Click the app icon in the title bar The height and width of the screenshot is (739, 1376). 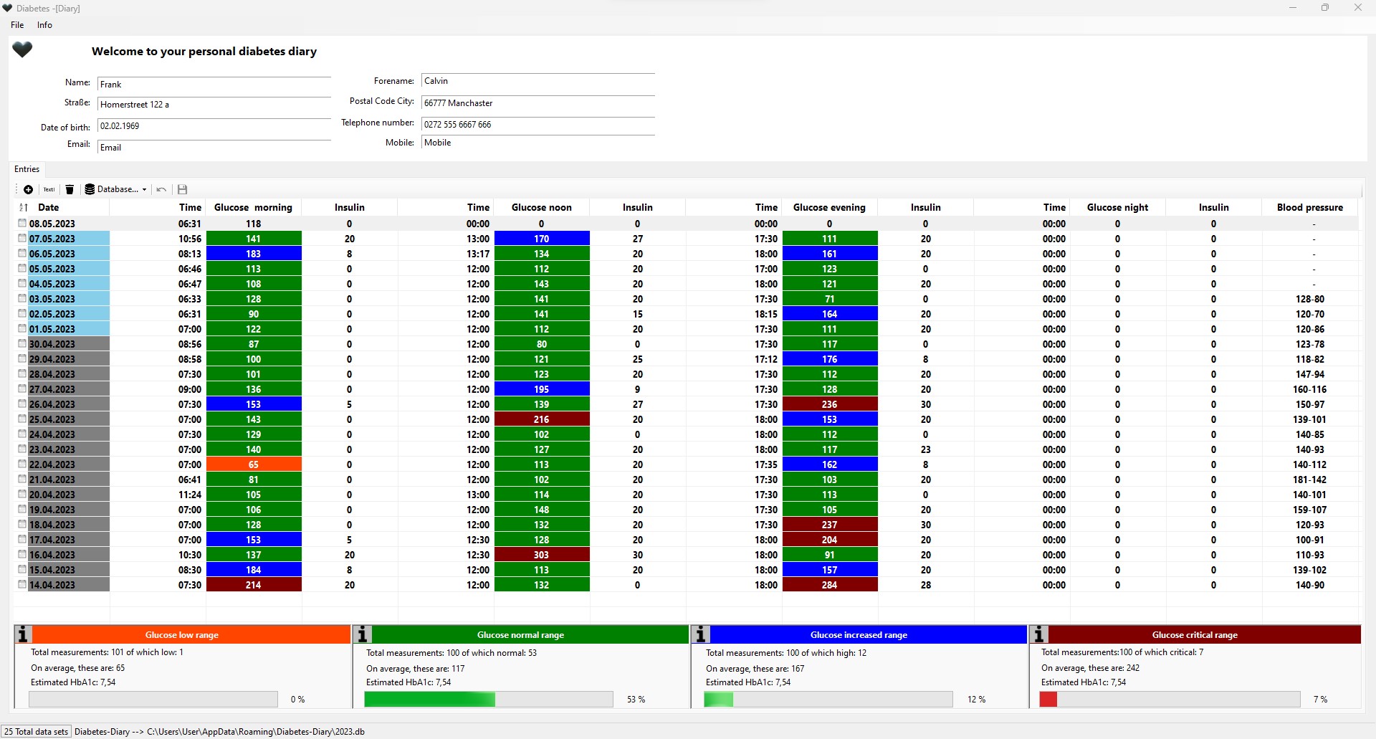[8, 8]
